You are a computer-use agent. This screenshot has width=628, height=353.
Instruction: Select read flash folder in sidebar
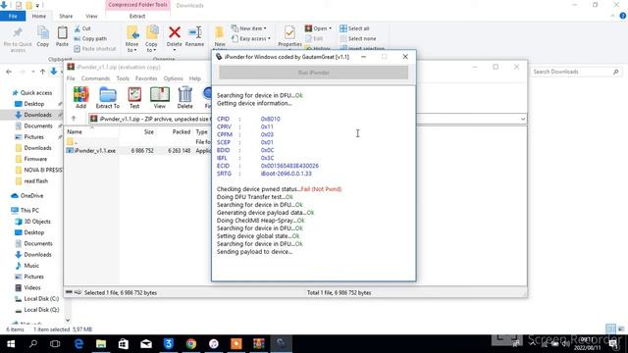[31, 180]
